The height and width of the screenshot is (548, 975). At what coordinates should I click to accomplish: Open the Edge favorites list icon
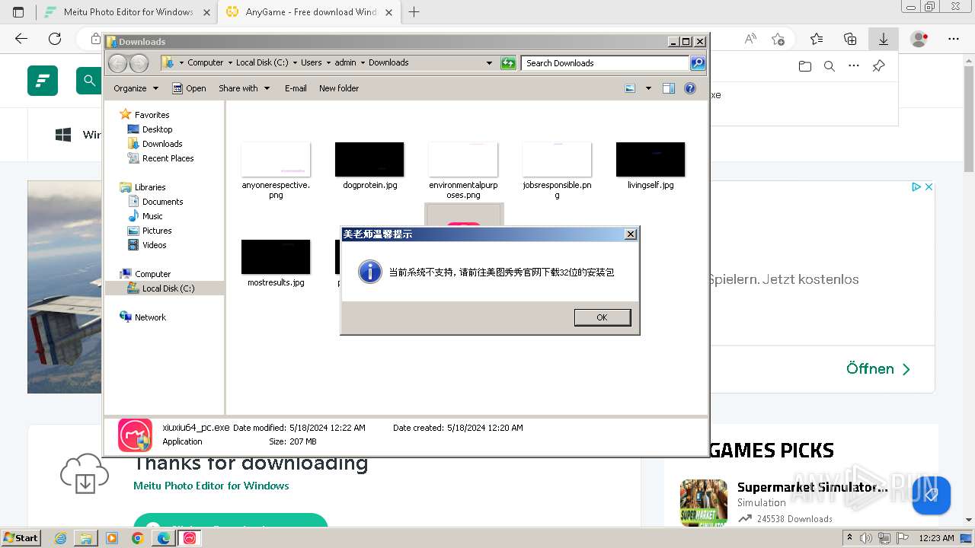[817, 39]
